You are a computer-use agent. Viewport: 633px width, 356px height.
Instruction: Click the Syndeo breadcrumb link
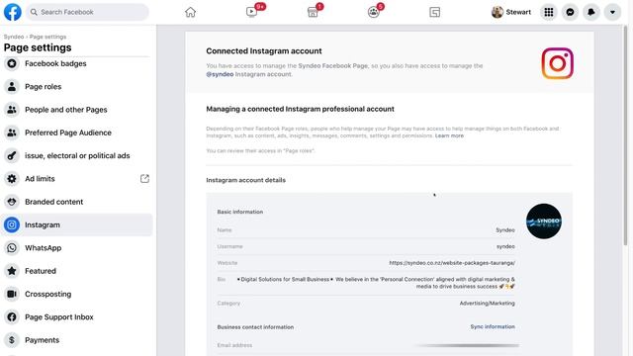14,37
